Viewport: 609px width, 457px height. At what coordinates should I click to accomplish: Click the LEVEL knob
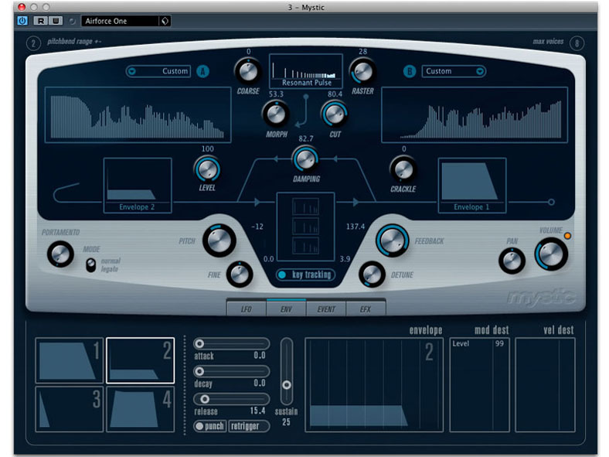(207, 169)
